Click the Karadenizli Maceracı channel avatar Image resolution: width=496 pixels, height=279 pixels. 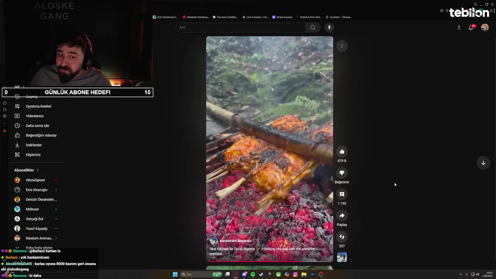tap(214, 241)
